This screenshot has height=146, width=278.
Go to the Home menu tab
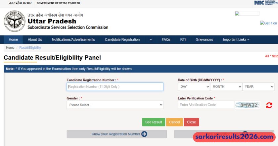(x=13, y=40)
